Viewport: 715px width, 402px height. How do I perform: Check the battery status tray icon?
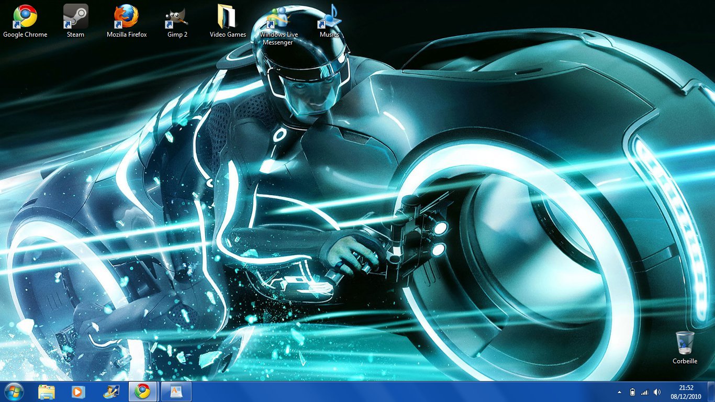632,392
